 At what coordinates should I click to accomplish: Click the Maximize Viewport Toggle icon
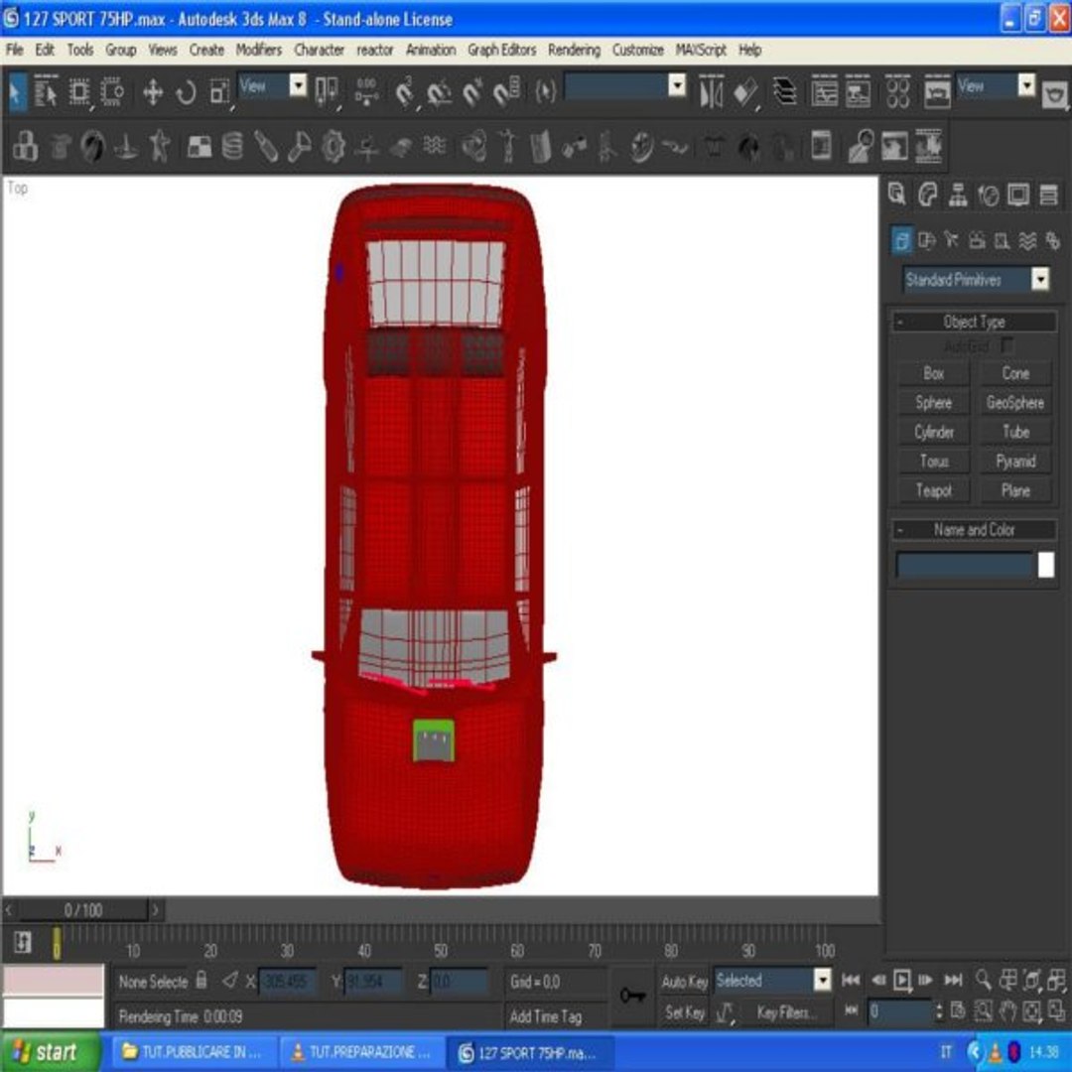pyautogui.click(x=1056, y=1010)
